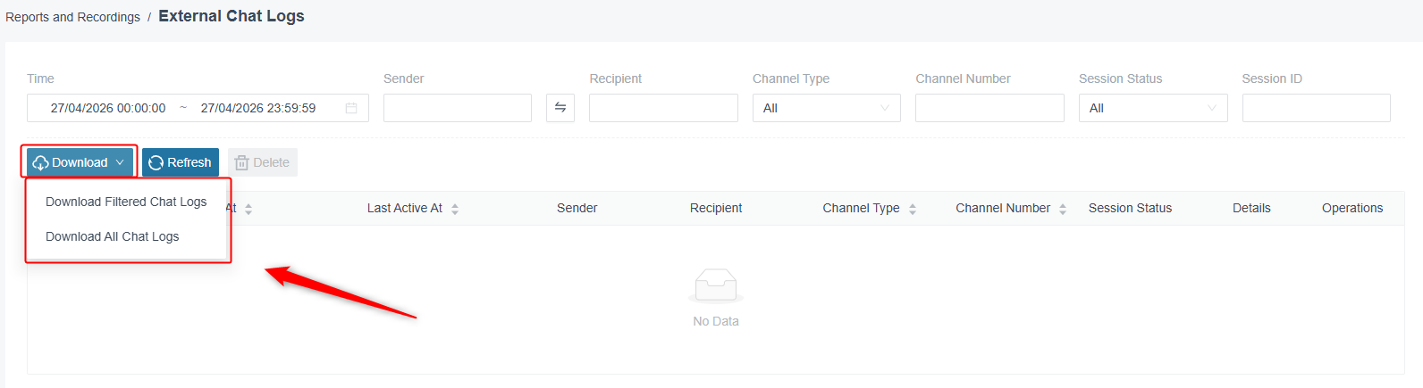This screenshot has width=1423, height=388.
Task: Click the Session Status column header
Action: tap(1130, 208)
